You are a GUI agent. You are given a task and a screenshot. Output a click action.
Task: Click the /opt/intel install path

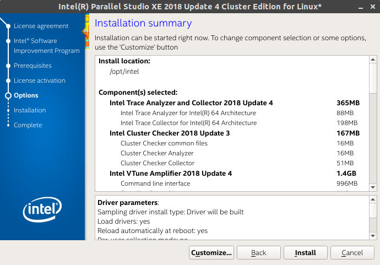coord(124,72)
